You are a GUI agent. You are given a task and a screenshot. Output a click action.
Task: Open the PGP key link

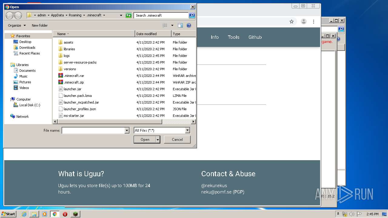coord(239,192)
